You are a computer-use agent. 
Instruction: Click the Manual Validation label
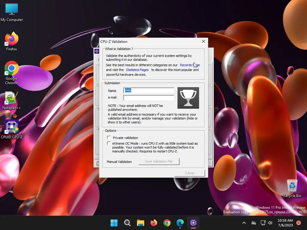[119, 162]
